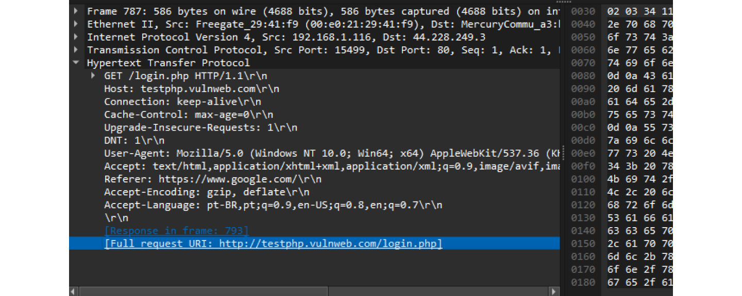The height and width of the screenshot is (296, 742).
Task: Select the Cache-Control: max-age=0 line
Action: coord(188,115)
